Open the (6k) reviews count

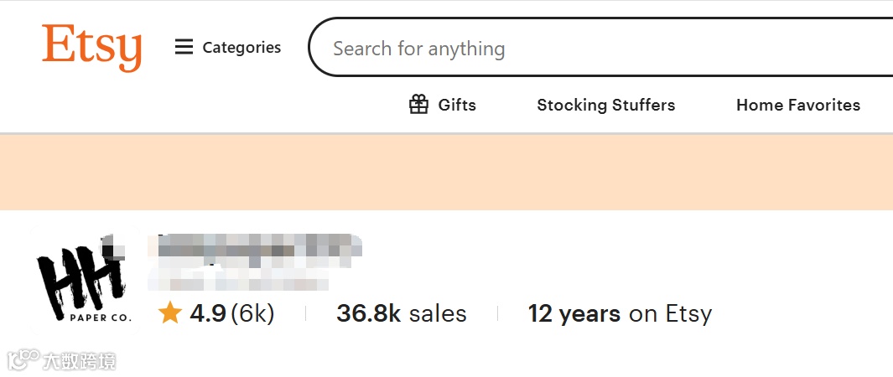252,313
